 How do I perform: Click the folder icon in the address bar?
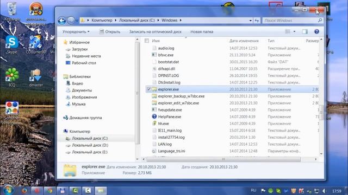click(x=83, y=21)
